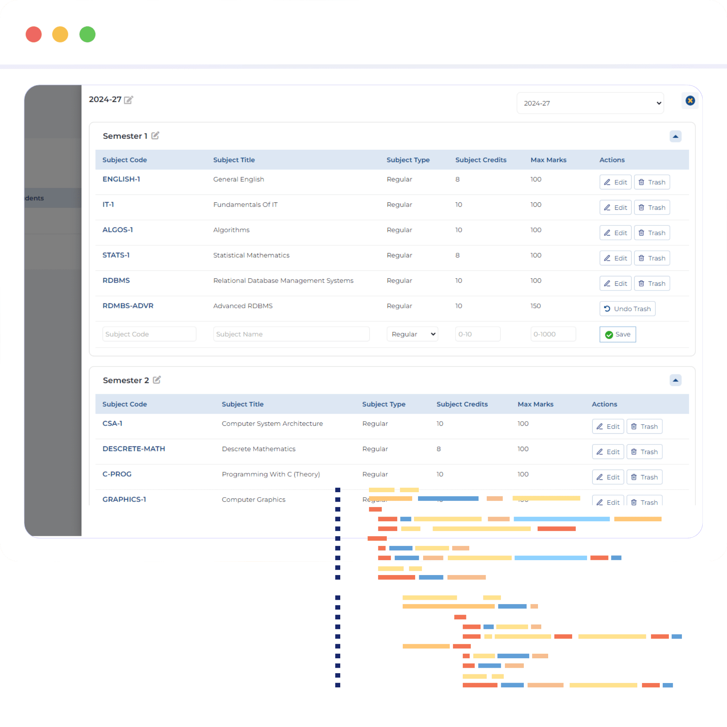Edit the CSA-1 subject row

tap(608, 426)
